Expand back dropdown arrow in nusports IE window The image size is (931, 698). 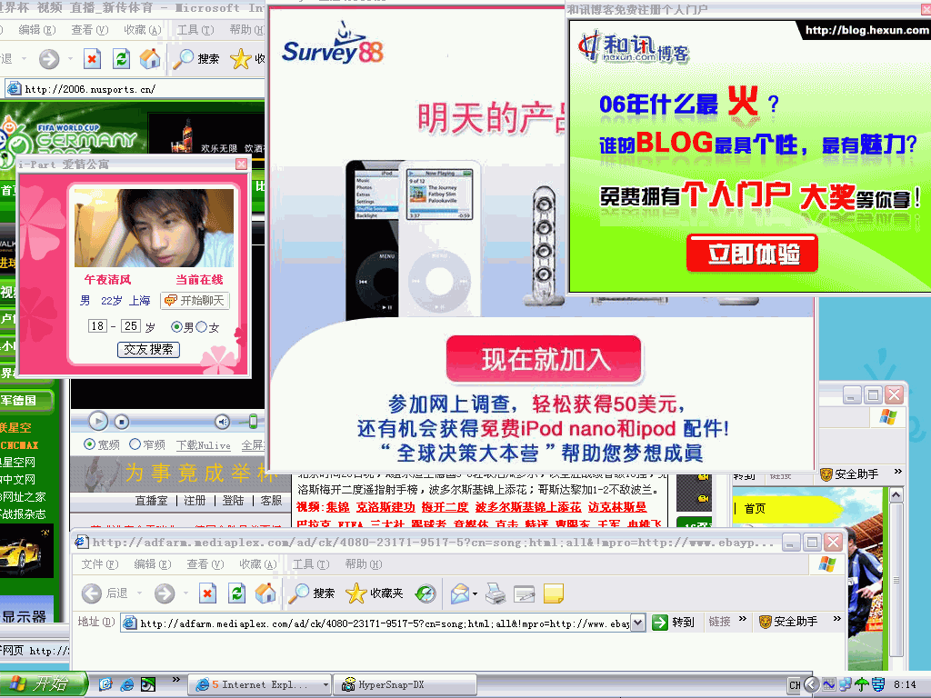(x=25, y=59)
